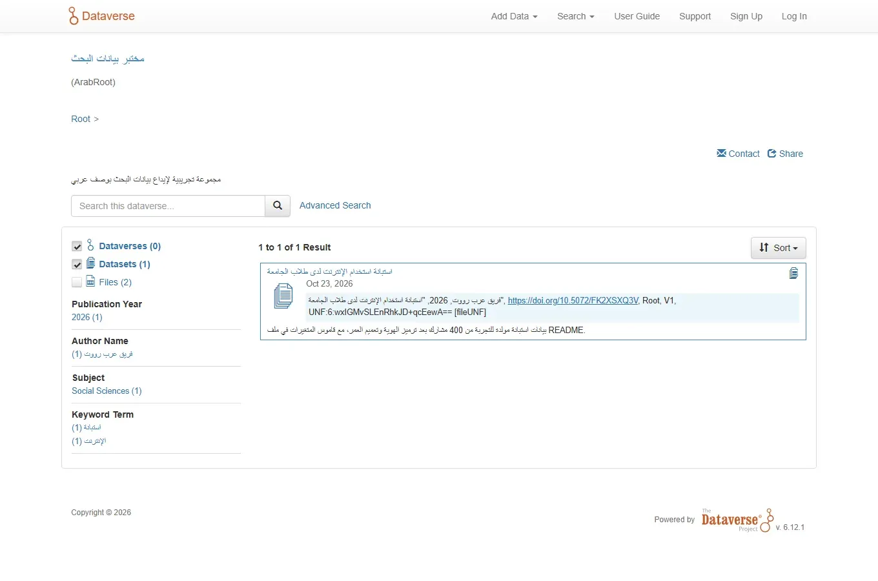The image size is (878, 581).
Task: Click the Dataverses (0) facet label
Action: 130,246
